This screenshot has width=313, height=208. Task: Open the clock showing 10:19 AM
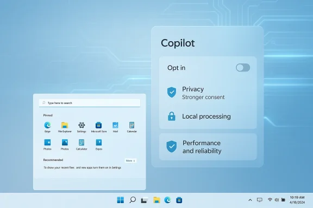point(297,200)
